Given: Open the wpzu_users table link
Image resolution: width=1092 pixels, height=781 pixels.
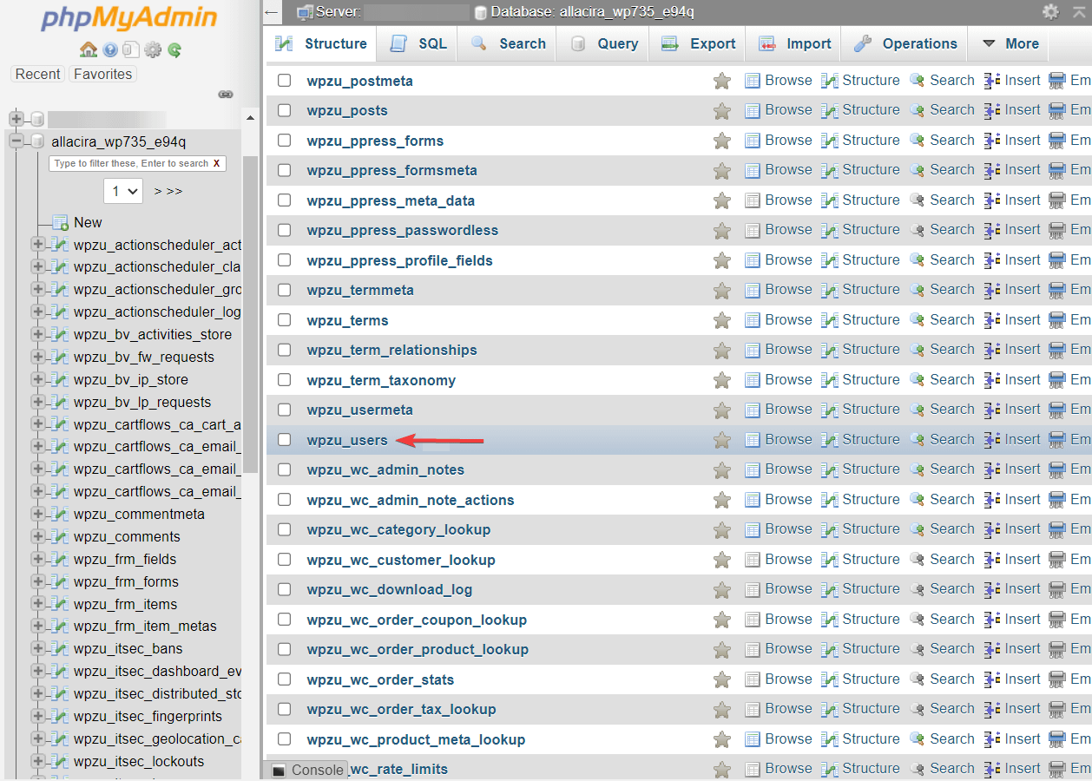Looking at the screenshot, I should [347, 441].
